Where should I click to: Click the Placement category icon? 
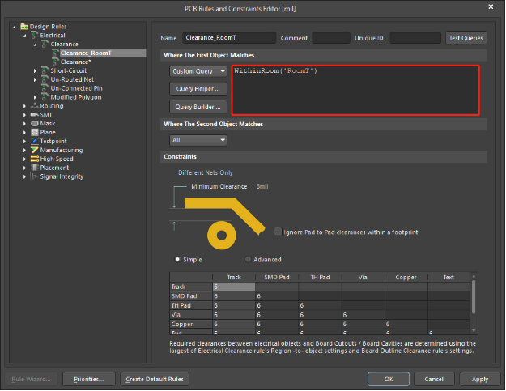pyautogui.click(x=35, y=168)
